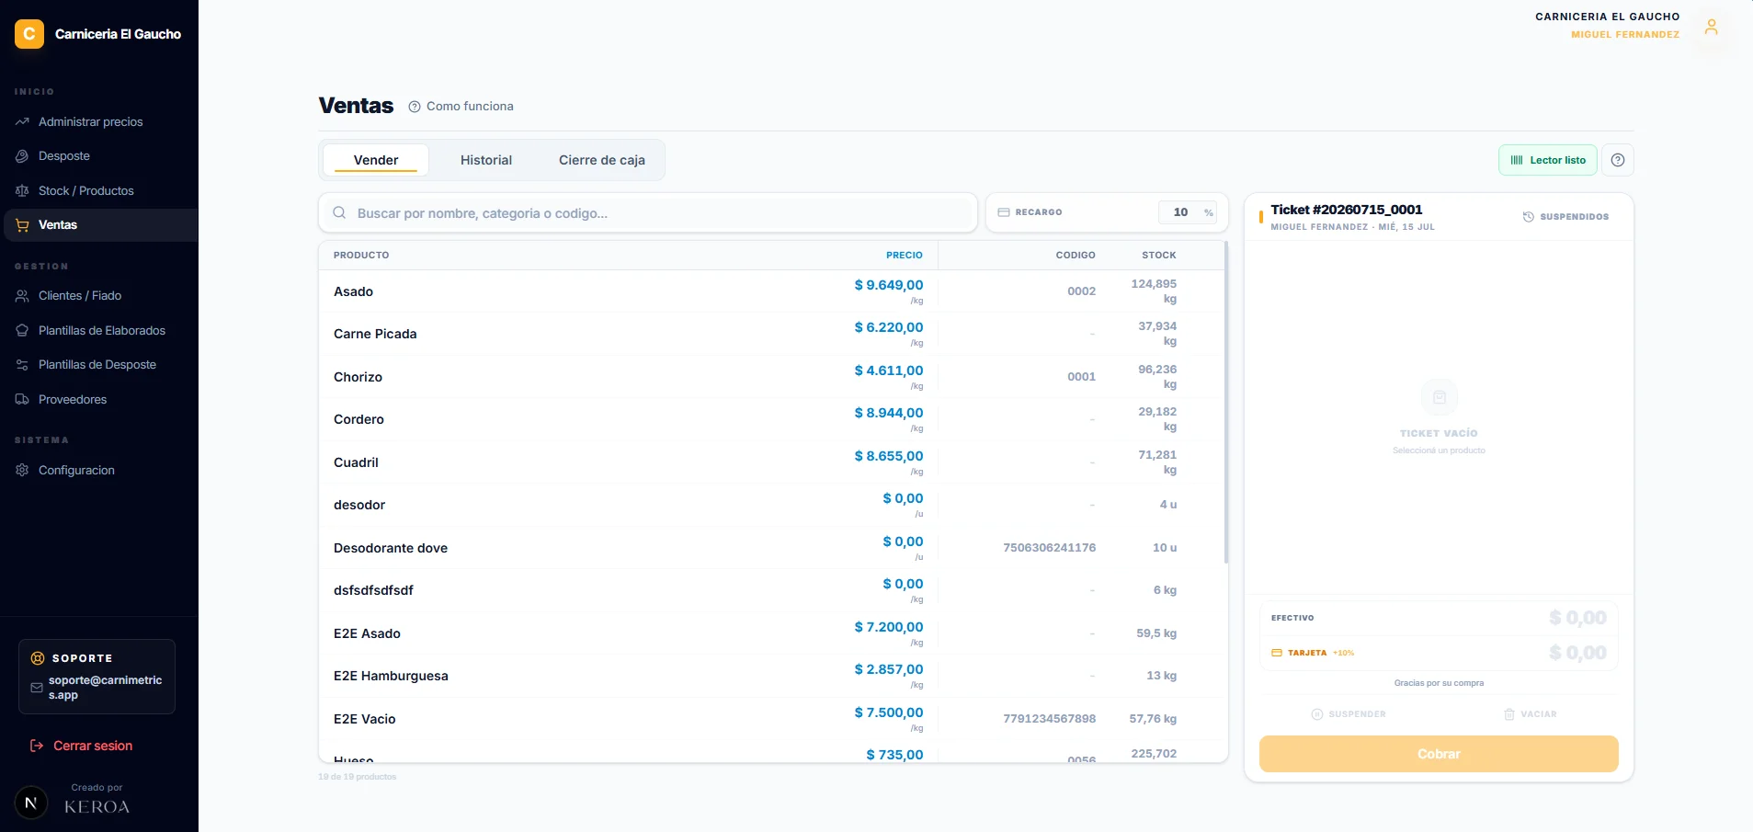Select Ventas in the sidebar
Image resolution: width=1753 pixels, height=832 pixels.
click(x=99, y=225)
